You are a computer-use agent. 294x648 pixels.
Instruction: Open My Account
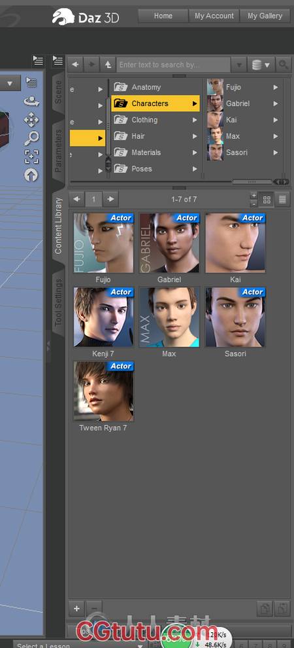coord(214,16)
